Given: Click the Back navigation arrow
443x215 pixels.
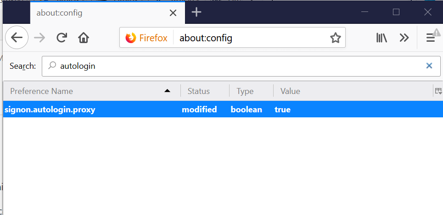Looking at the screenshot, I should coord(17,38).
